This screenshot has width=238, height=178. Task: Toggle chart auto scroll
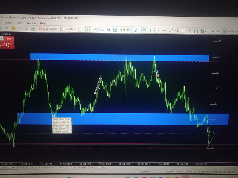tap(122, 30)
